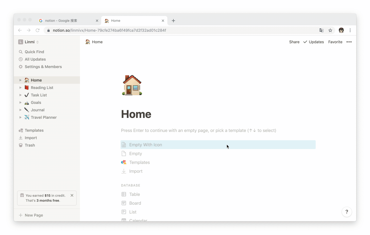Click the Trash can icon in sidebar
This screenshot has height=235, width=370.
click(x=21, y=145)
